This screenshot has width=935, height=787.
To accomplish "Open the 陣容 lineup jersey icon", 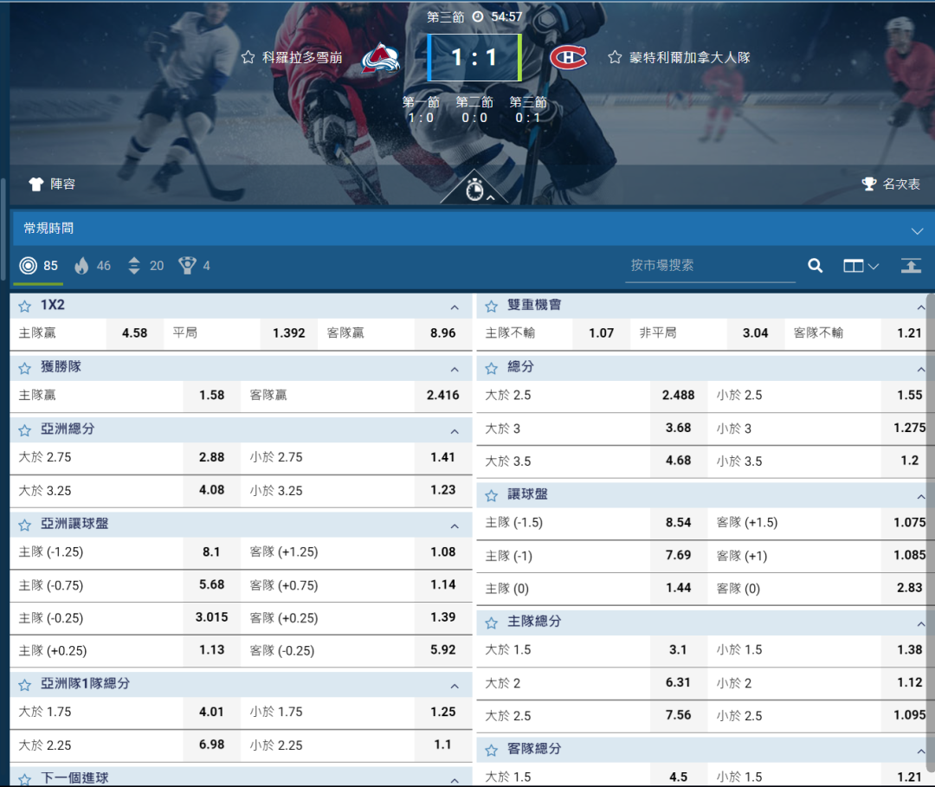I will [36, 184].
